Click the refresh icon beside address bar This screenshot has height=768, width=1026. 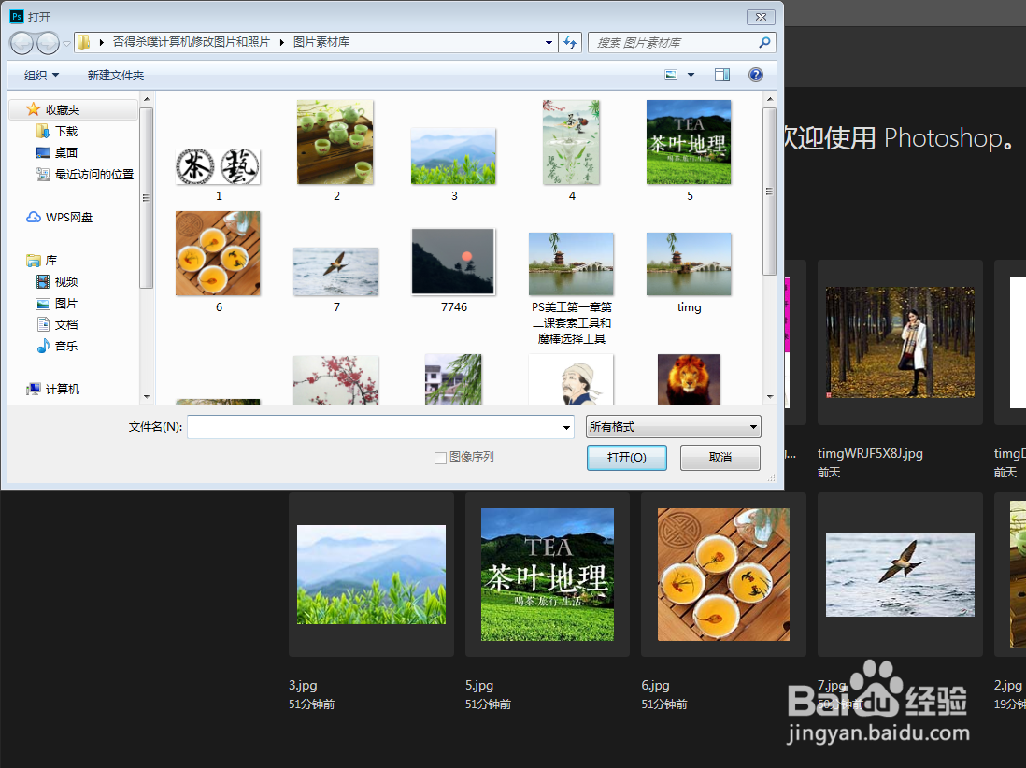pyautogui.click(x=570, y=43)
